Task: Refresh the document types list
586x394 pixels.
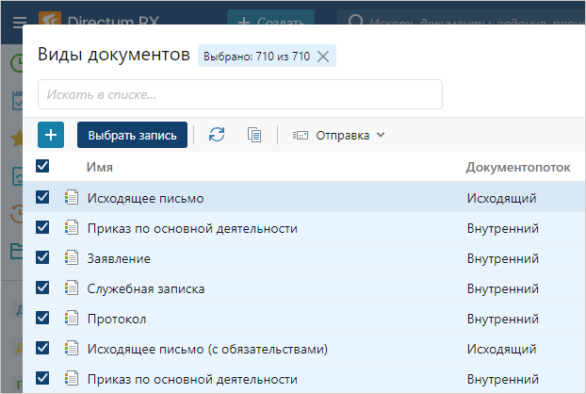Action: tap(218, 135)
